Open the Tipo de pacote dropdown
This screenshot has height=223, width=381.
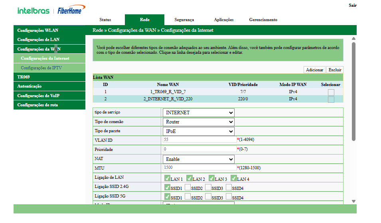[x=198, y=131]
